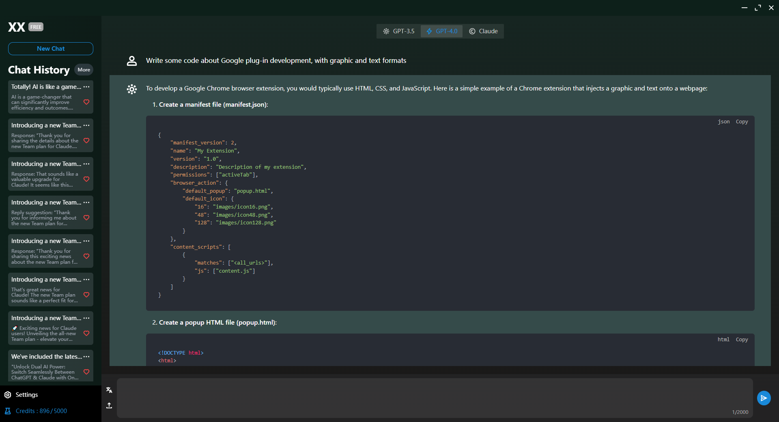
Task: Copy the html popup code block
Action: click(742, 340)
